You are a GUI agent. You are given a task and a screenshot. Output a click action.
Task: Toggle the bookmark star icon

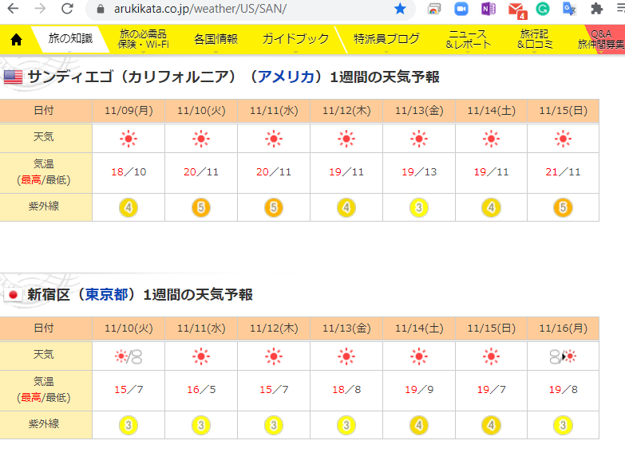pos(400,8)
